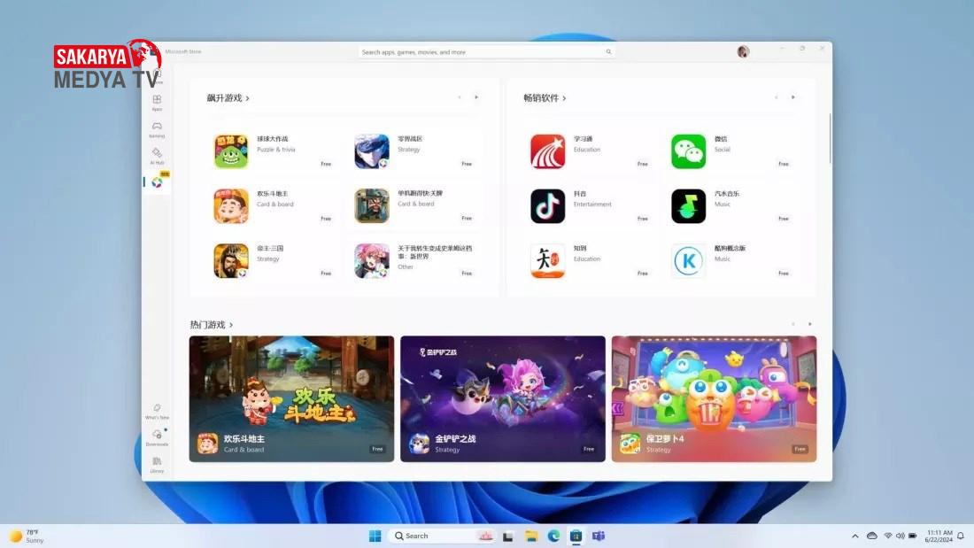
Task: Go to the Gaming section in the sidebar
Action: tap(157, 129)
